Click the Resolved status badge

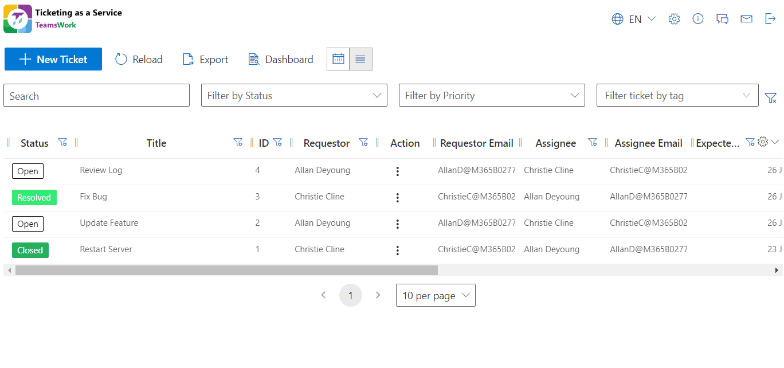coord(34,197)
